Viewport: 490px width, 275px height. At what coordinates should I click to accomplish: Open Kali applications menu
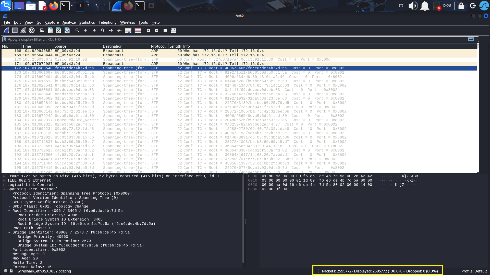pyautogui.click(x=6, y=6)
